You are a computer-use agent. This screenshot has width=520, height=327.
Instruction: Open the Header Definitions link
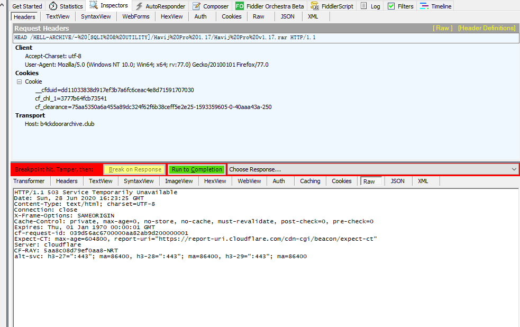(x=486, y=28)
